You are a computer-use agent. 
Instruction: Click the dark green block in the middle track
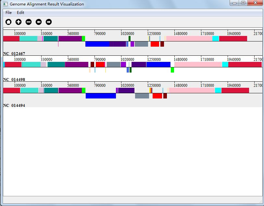pyautogui.click(x=131, y=70)
